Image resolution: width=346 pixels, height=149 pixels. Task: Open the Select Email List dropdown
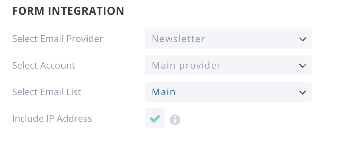pos(228,92)
